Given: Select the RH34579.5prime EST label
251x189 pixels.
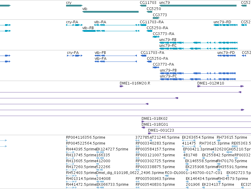Looking at the screenshot, I should click(x=233, y=179).
